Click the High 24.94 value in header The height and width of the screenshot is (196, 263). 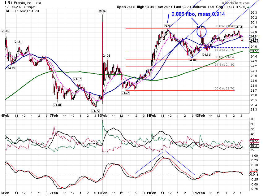(x=145, y=7)
